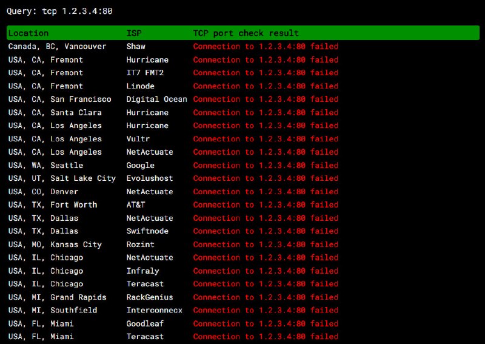Image resolution: width=485 pixels, height=344 pixels.
Task: Click the Vultr ISP entry
Action: point(138,139)
